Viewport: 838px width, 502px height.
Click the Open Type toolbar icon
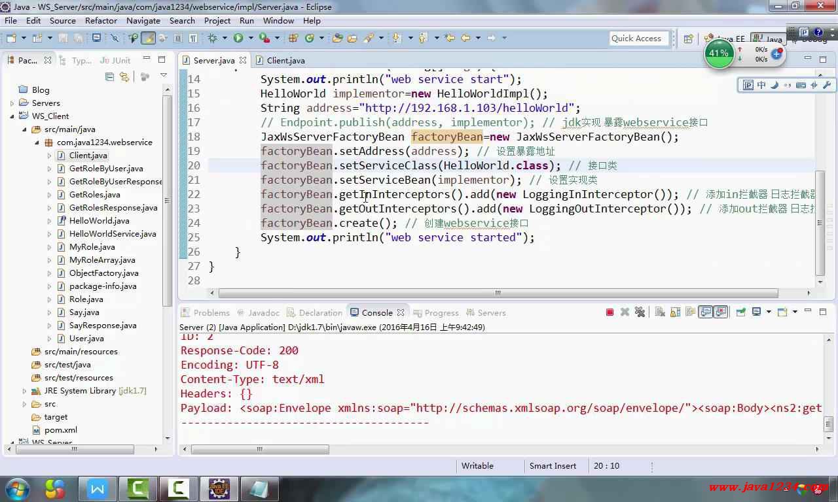click(337, 38)
